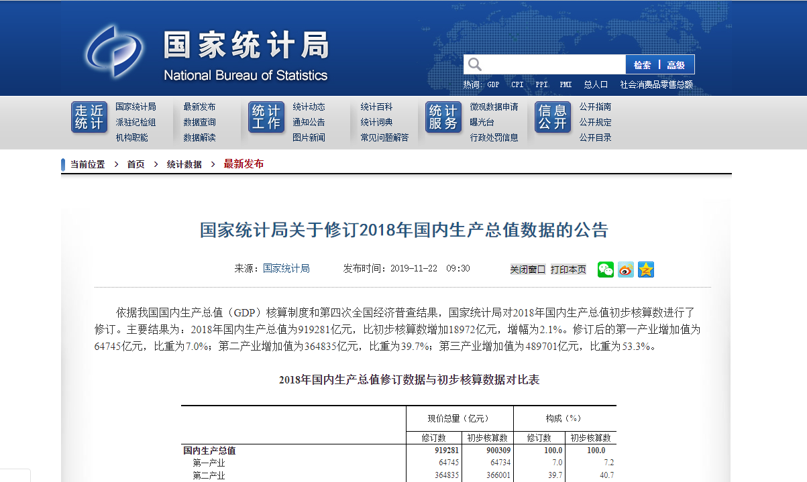The image size is (807, 482).
Task: Select the CPI hot word
Action: click(x=517, y=85)
